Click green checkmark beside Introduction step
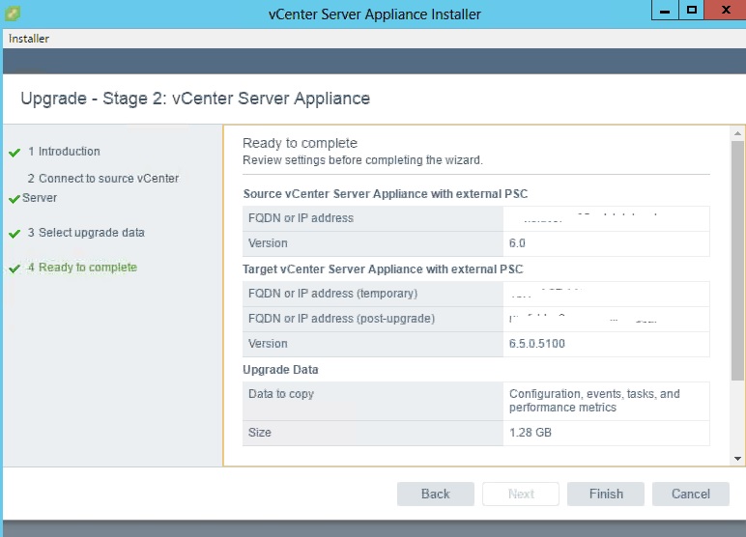746x537 pixels. coord(14,153)
